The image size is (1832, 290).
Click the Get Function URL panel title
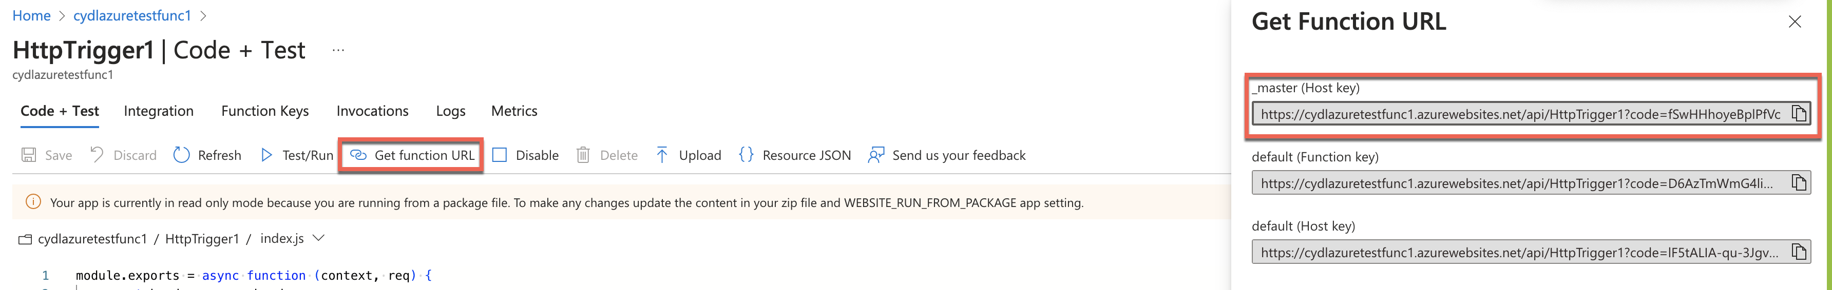1348,22
